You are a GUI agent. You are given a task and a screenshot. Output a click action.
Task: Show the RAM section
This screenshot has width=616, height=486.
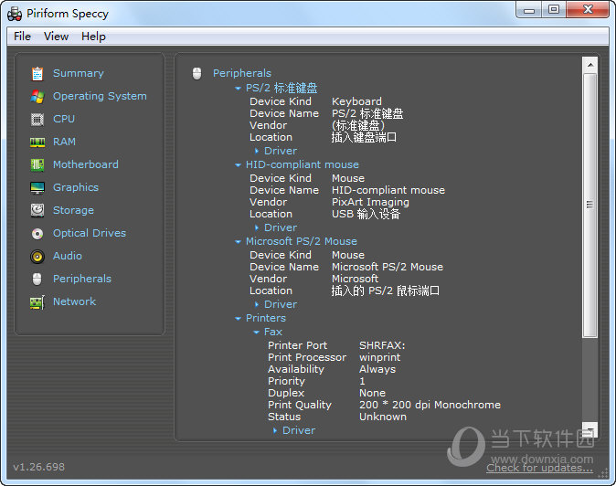pos(64,142)
